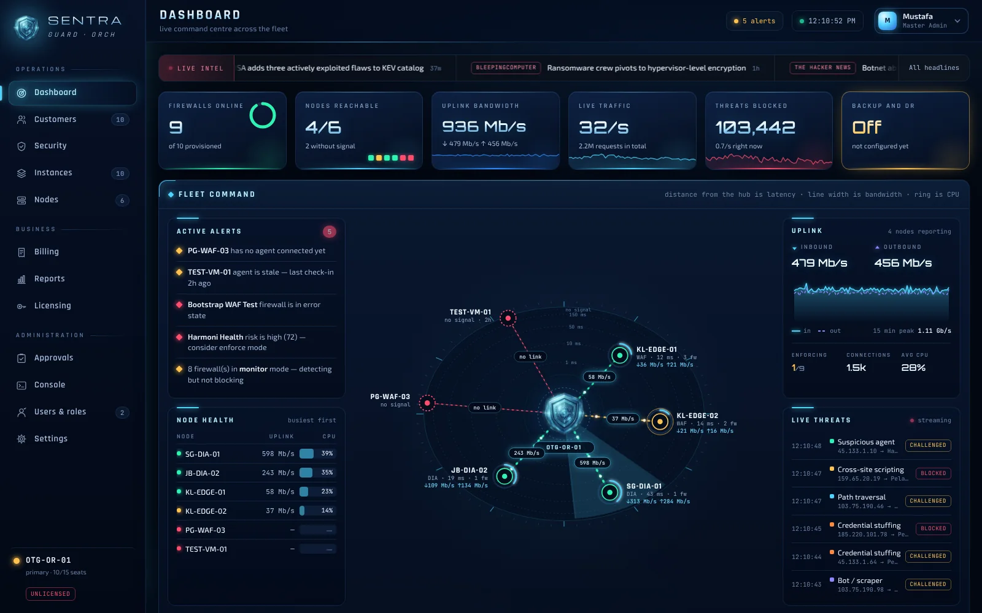The image size is (982, 613).
Task: Open the Threats Blocked card
Action: (x=768, y=131)
